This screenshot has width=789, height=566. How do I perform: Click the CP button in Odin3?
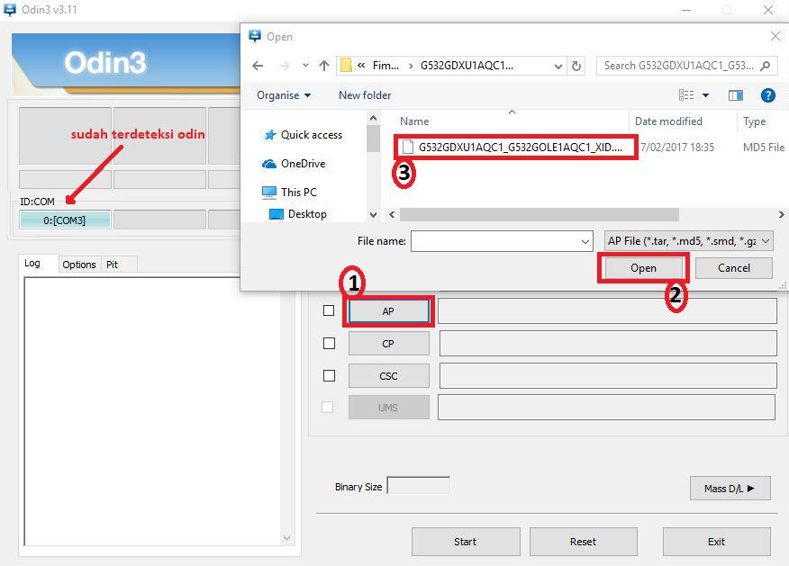[x=388, y=344]
